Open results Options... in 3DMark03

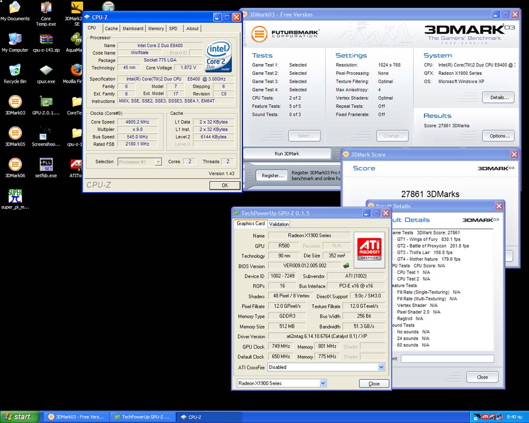(500, 136)
